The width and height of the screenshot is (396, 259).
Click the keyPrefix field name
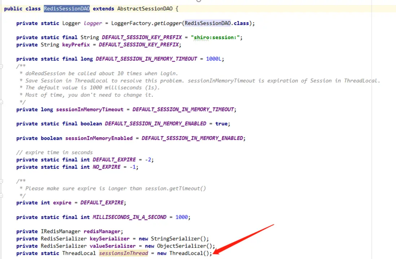point(76,45)
